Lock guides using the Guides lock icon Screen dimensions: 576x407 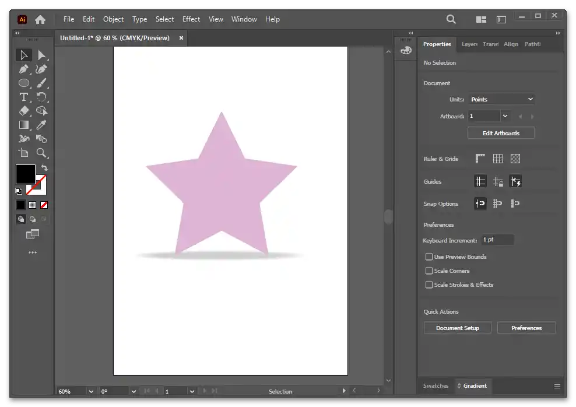(x=498, y=182)
